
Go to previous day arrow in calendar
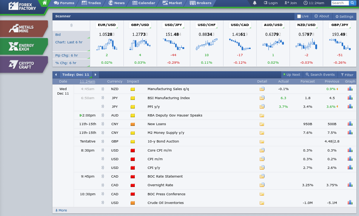pos(56,75)
